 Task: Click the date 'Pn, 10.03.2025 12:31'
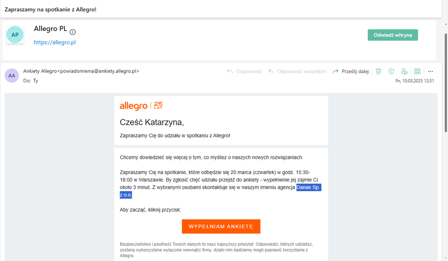tap(414, 81)
